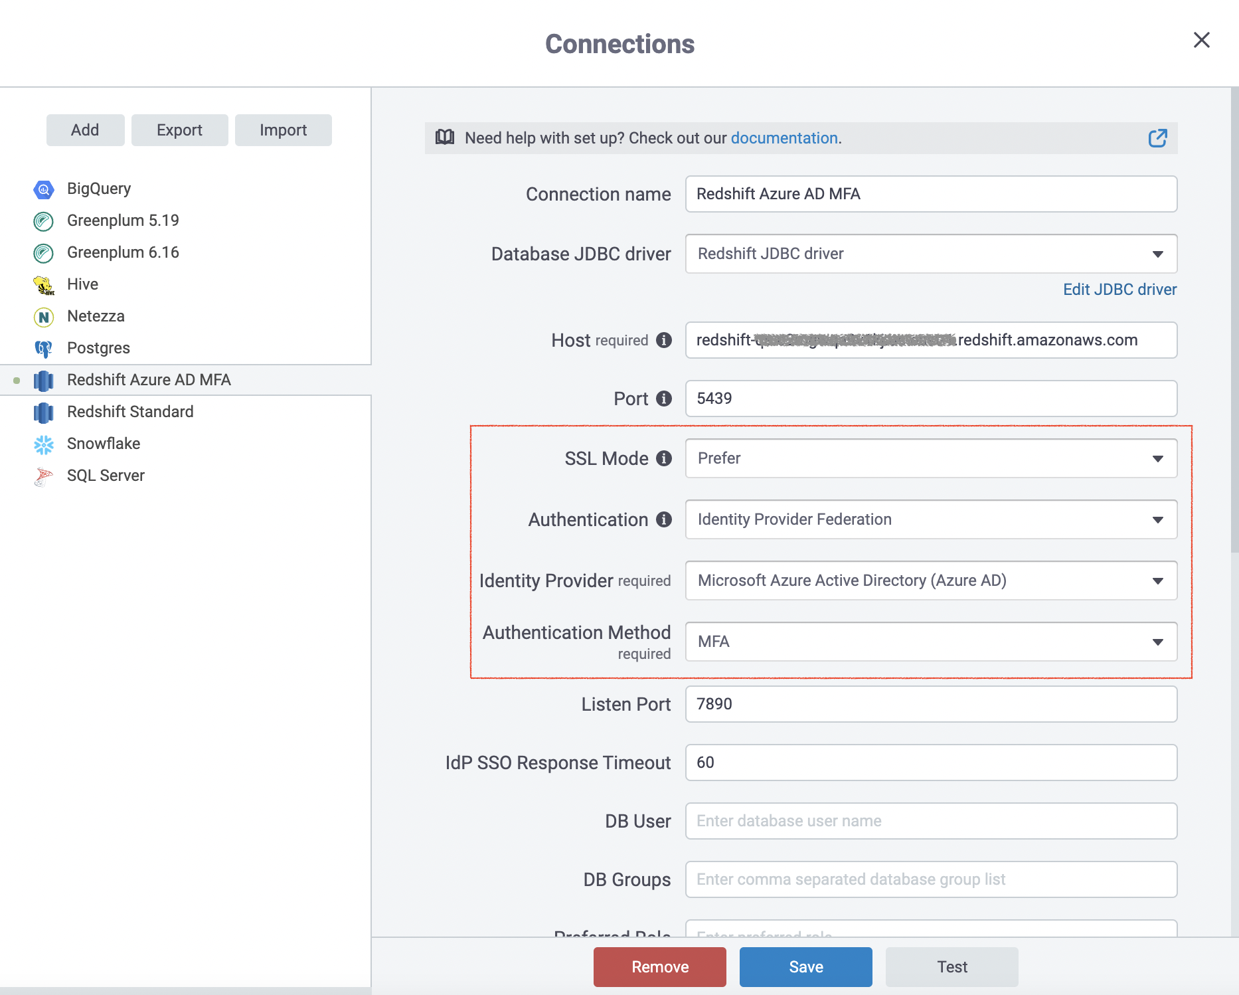Click the Redshift Azure AD MFA icon
This screenshot has width=1239, height=995.
tap(44, 381)
